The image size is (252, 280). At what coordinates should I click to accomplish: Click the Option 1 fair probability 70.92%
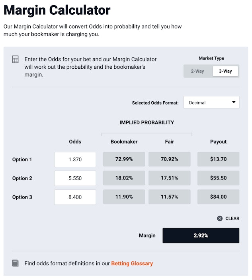coord(169,159)
